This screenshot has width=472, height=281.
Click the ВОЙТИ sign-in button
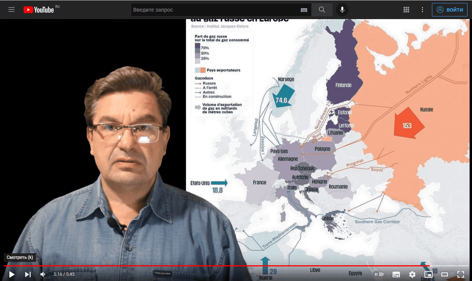click(449, 9)
